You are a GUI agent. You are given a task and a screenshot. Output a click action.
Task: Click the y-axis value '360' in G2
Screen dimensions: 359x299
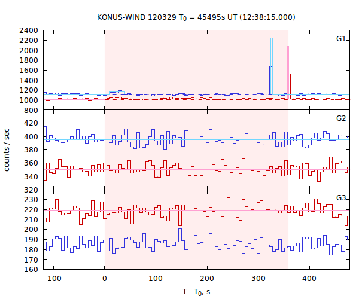(31, 163)
